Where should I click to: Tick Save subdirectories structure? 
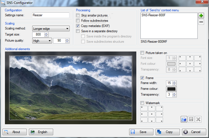[83, 42]
